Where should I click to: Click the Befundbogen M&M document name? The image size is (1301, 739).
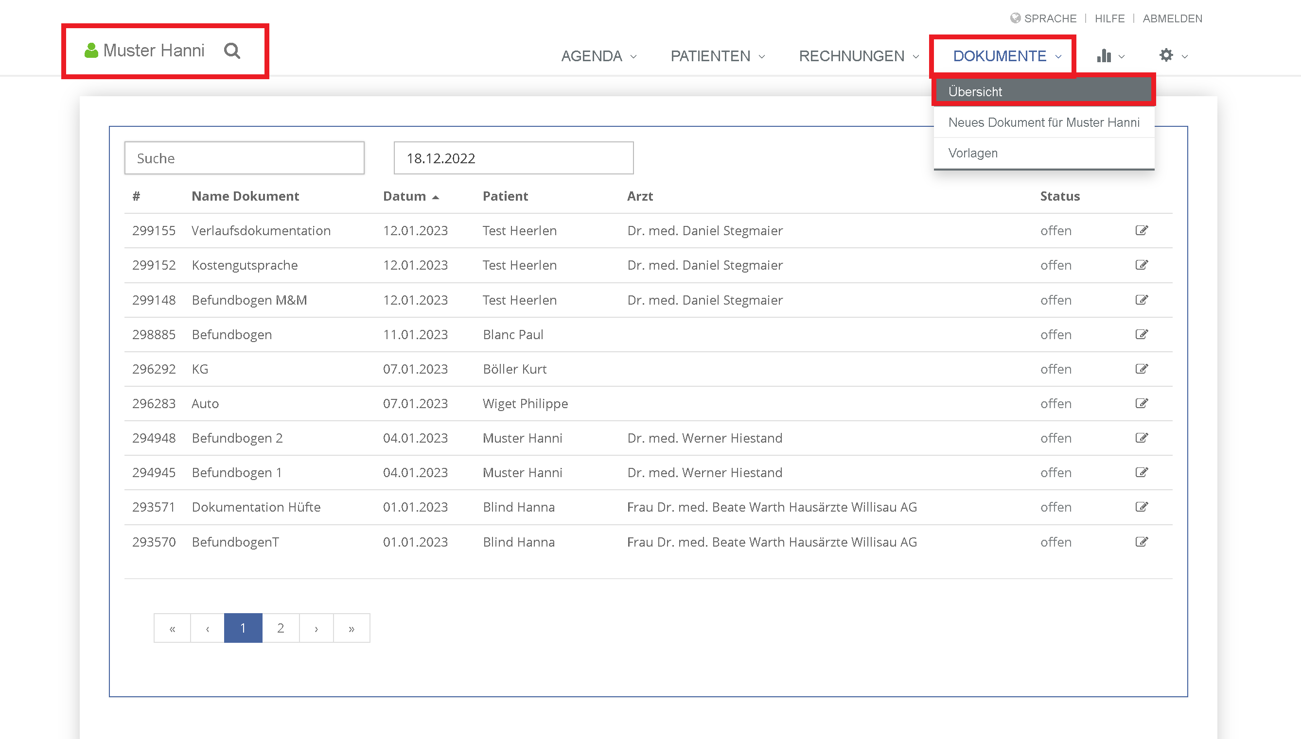pyautogui.click(x=249, y=300)
